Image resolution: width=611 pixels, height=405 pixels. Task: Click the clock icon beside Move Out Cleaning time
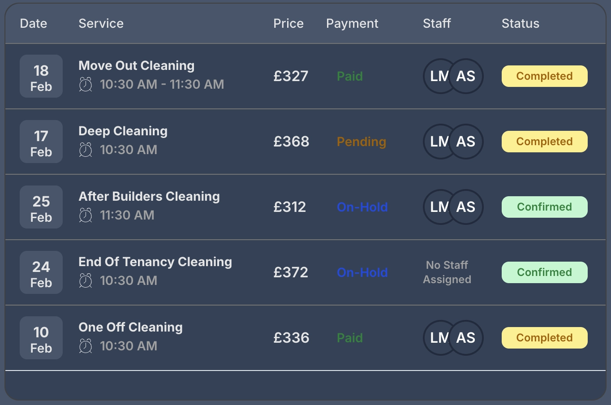86,84
